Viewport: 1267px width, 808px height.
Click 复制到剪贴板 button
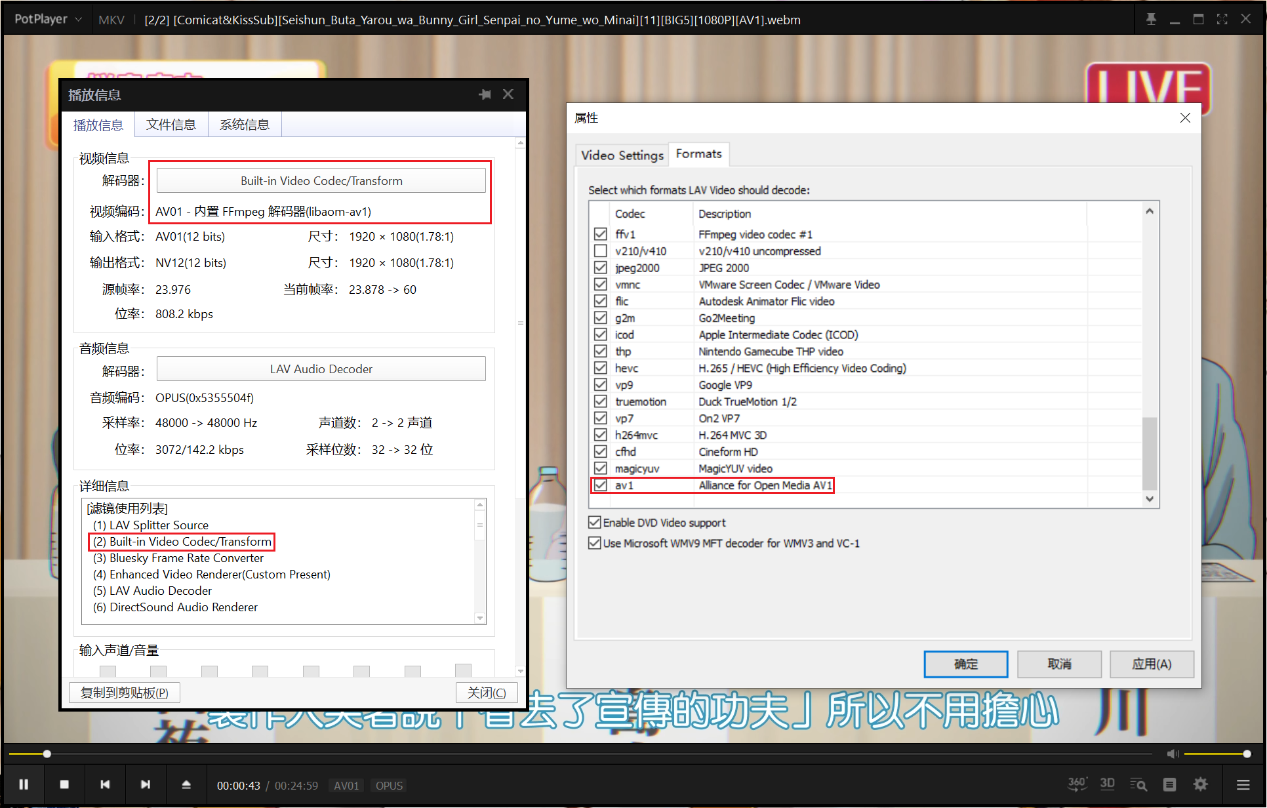(x=125, y=693)
